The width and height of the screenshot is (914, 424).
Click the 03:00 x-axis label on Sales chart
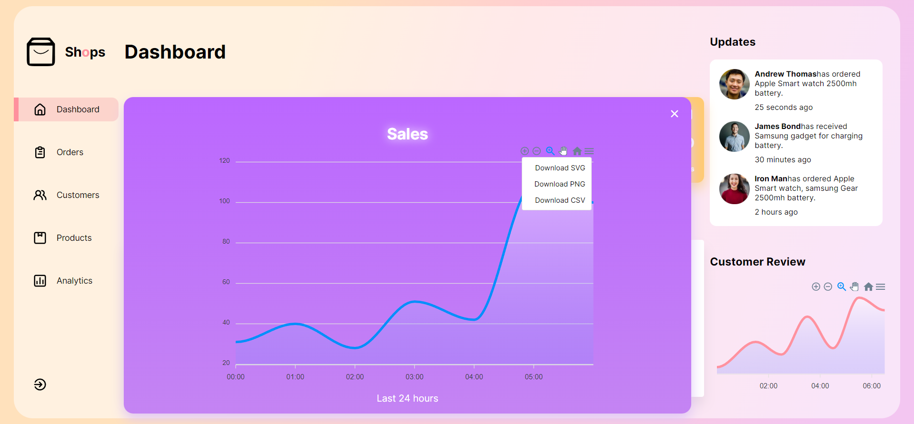(414, 377)
